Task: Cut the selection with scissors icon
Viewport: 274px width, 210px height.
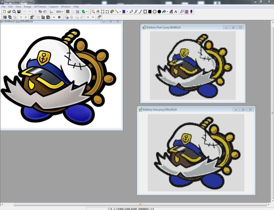Action: point(35,12)
